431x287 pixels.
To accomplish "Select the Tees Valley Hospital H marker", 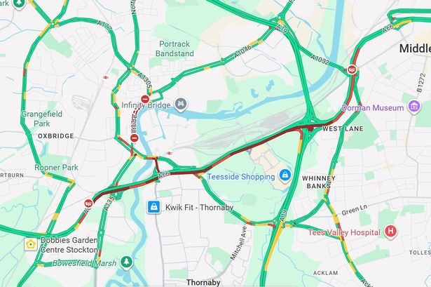I will [390, 231].
